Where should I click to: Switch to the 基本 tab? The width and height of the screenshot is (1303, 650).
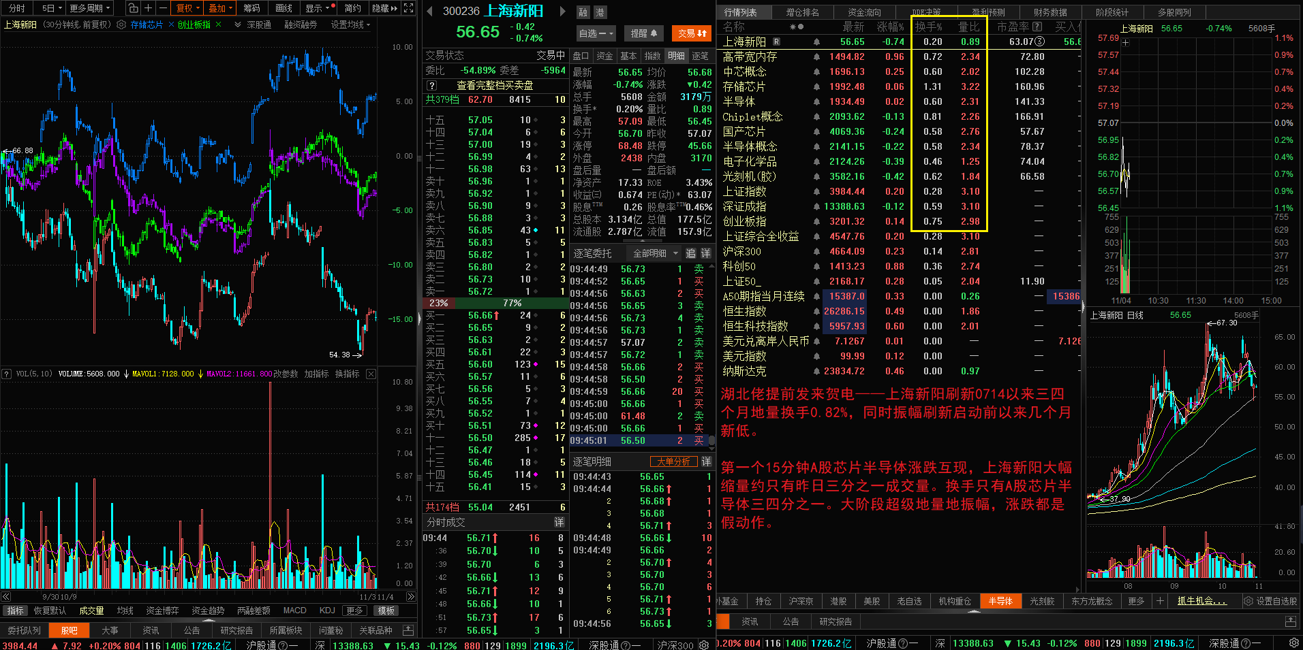point(628,56)
